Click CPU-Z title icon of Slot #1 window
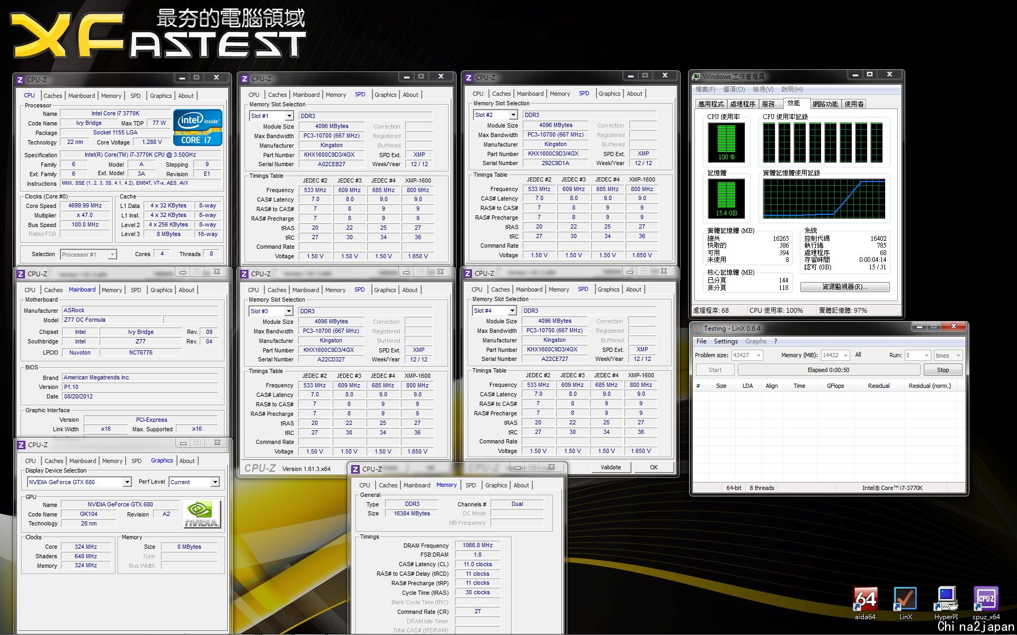The width and height of the screenshot is (1017, 635). coord(245,78)
